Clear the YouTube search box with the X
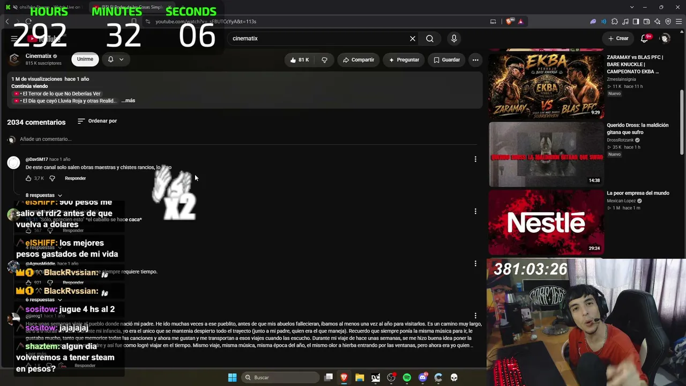Image resolution: width=686 pixels, height=386 pixels. [413, 39]
